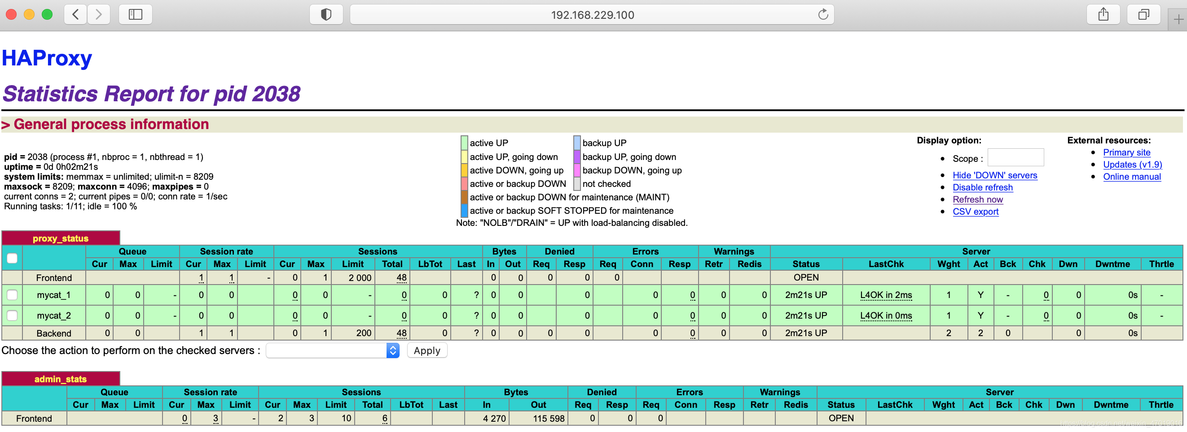Viewport: 1187px width, 432px height.
Task: Click the Apply button
Action: pyautogui.click(x=427, y=350)
